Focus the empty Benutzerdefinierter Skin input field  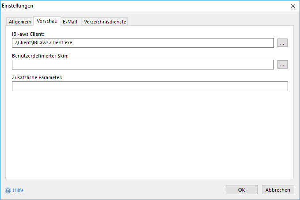[x=142, y=65]
